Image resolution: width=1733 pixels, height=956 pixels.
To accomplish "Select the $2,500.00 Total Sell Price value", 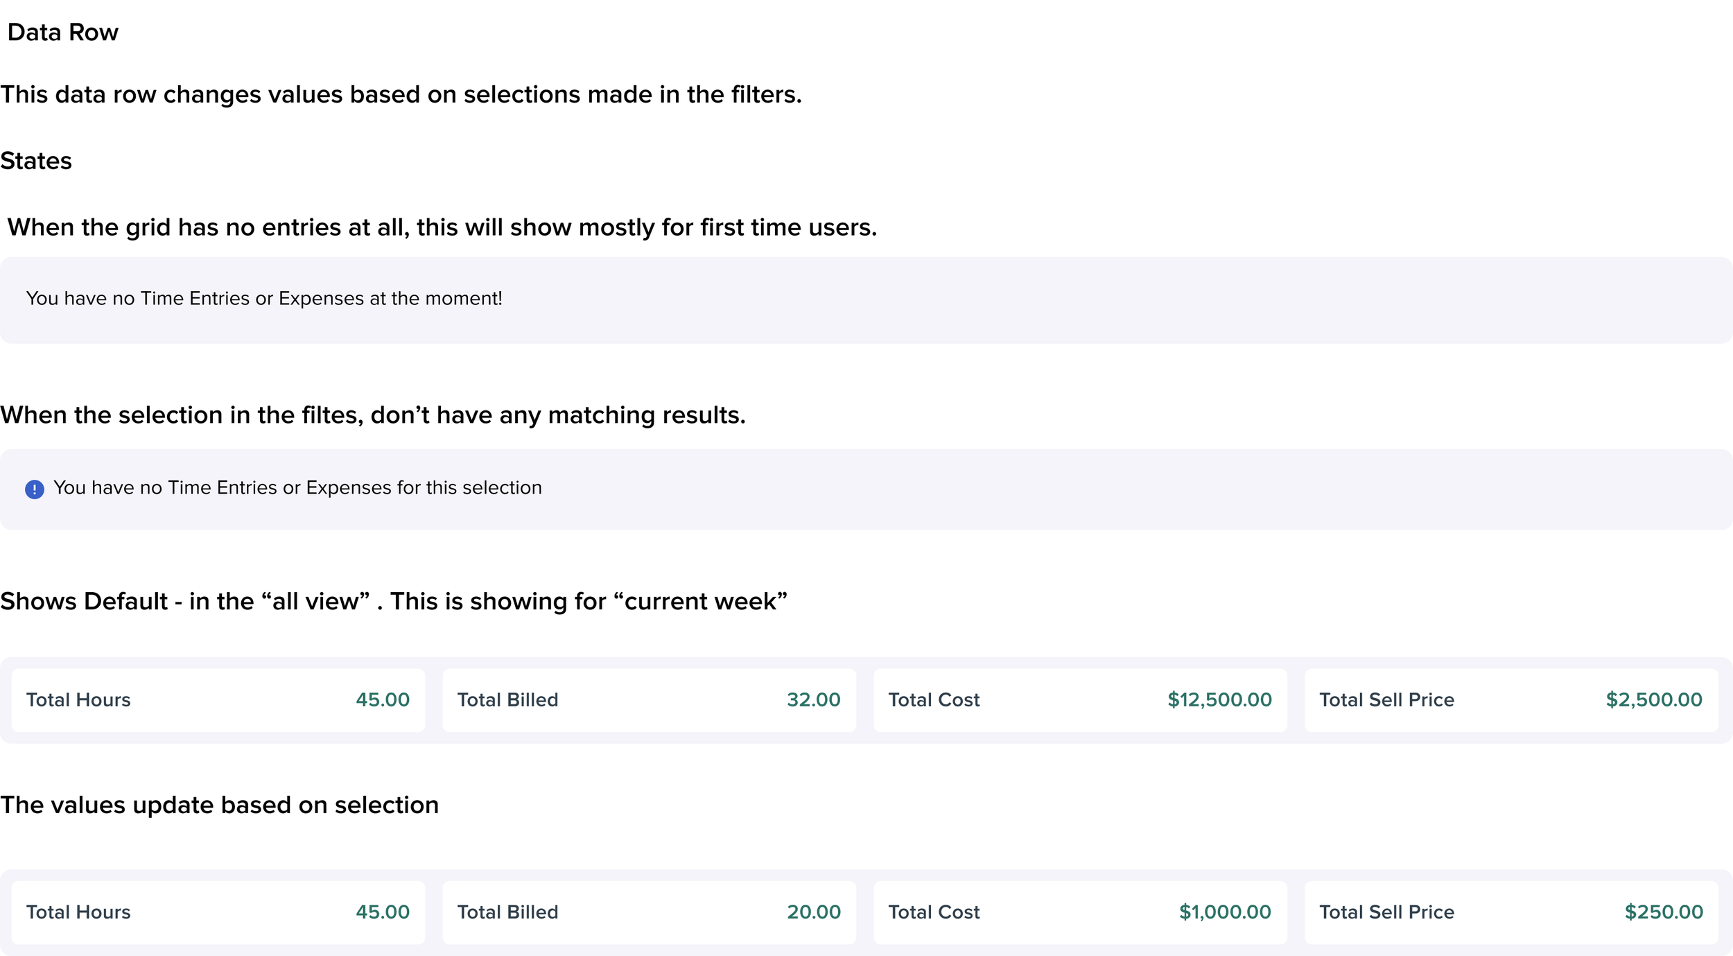I will pos(1654,700).
